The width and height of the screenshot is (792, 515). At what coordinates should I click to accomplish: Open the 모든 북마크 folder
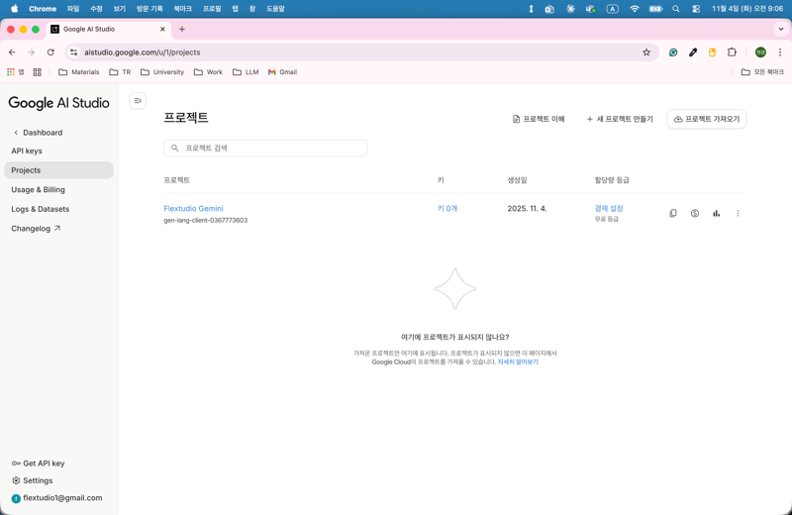tap(762, 72)
